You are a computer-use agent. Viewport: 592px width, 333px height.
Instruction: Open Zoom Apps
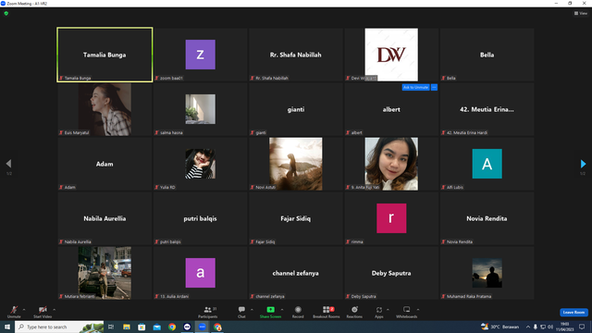click(379, 312)
